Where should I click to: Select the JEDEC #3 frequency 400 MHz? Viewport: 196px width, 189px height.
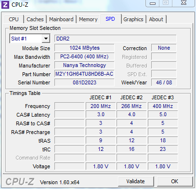(x=163, y=106)
